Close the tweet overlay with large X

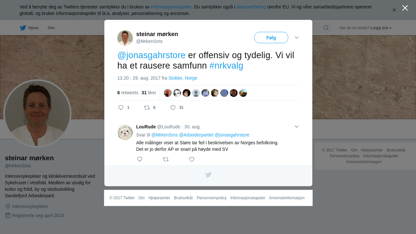click(x=405, y=8)
